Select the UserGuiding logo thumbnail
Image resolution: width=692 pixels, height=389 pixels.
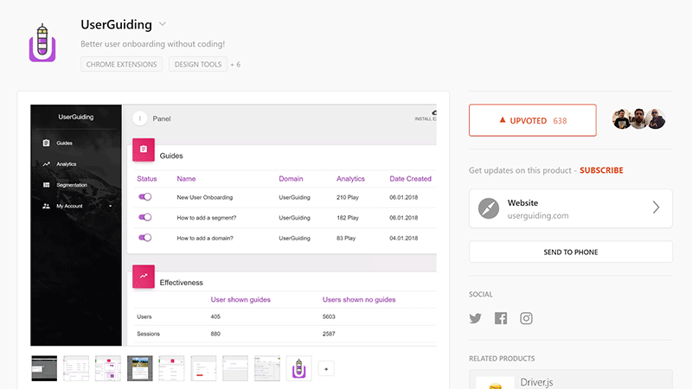298,368
